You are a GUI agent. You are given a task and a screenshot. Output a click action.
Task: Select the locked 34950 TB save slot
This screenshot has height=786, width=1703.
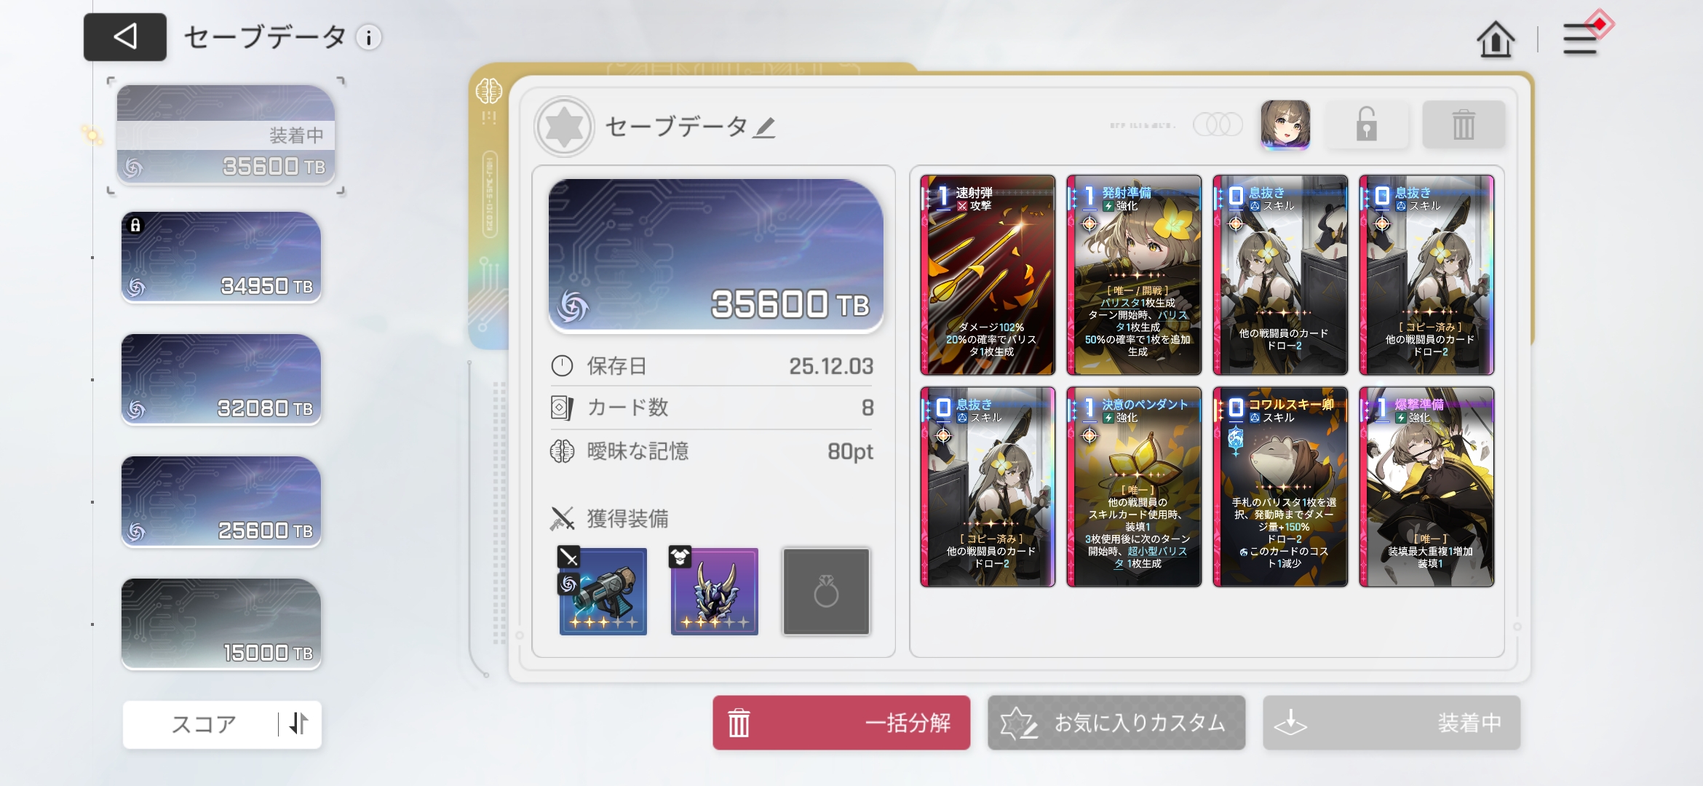click(x=221, y=257)
